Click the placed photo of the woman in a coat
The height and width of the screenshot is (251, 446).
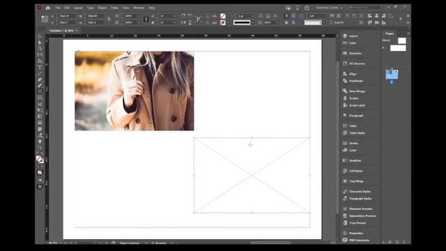[134, 91]
